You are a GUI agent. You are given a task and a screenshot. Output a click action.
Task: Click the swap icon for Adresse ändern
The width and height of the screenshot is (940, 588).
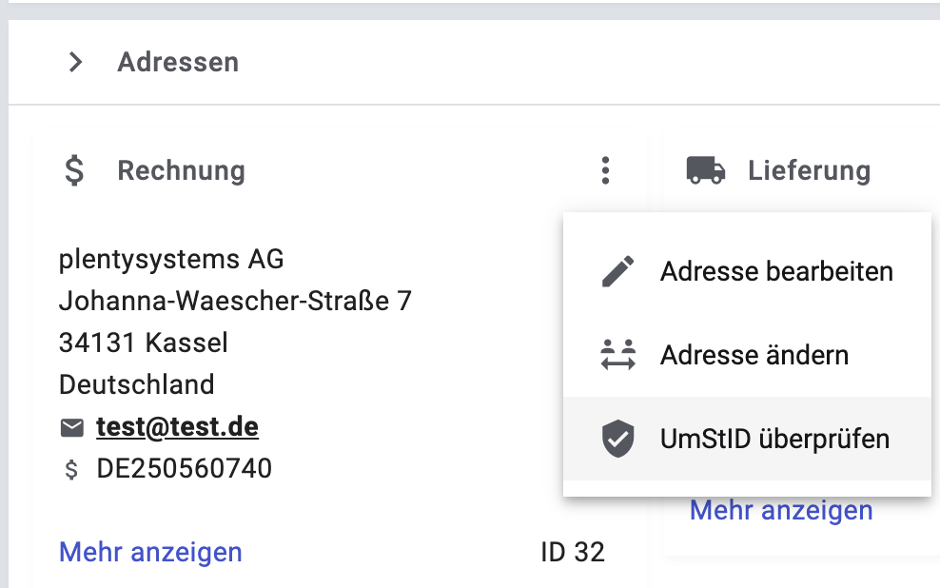point(619,356)
